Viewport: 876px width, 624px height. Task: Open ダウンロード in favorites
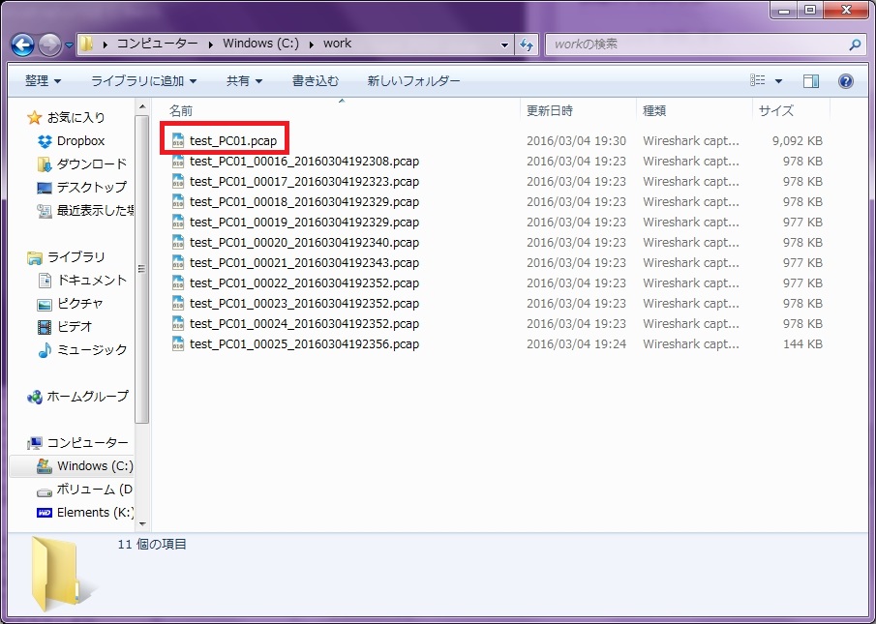[x=92, y=164]
